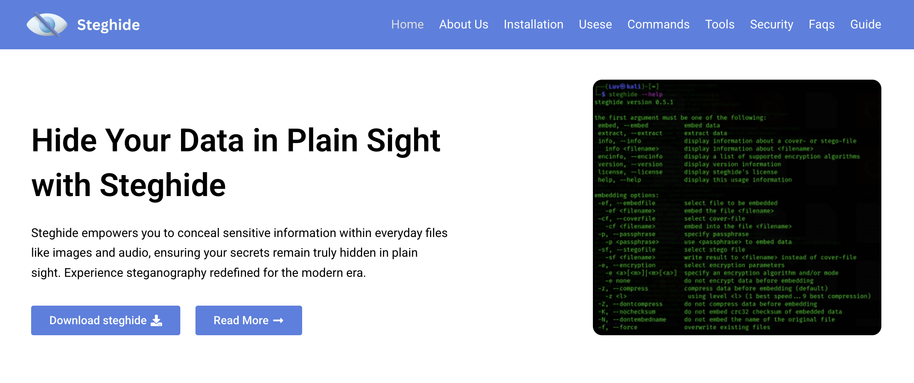Navigate to the Installation section

pyautogui.click(x=533, y=24)
